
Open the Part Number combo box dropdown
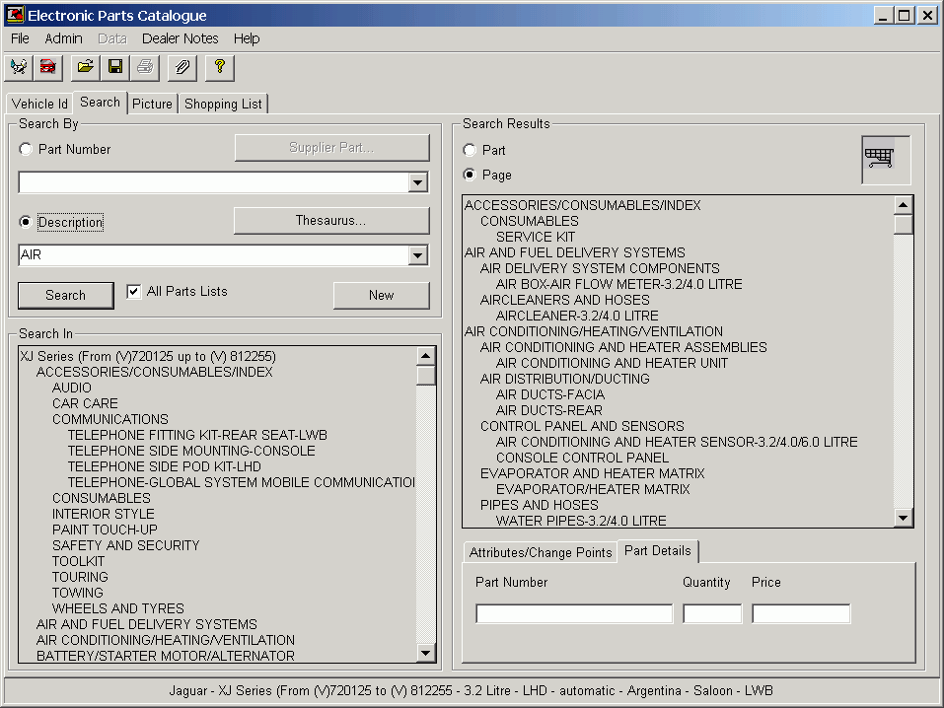418,182
